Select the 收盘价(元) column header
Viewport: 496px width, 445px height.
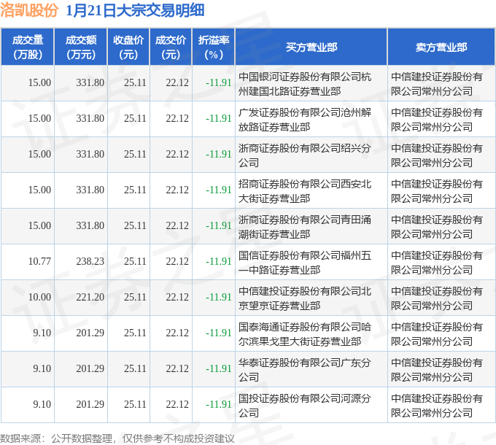click(128, 47)
